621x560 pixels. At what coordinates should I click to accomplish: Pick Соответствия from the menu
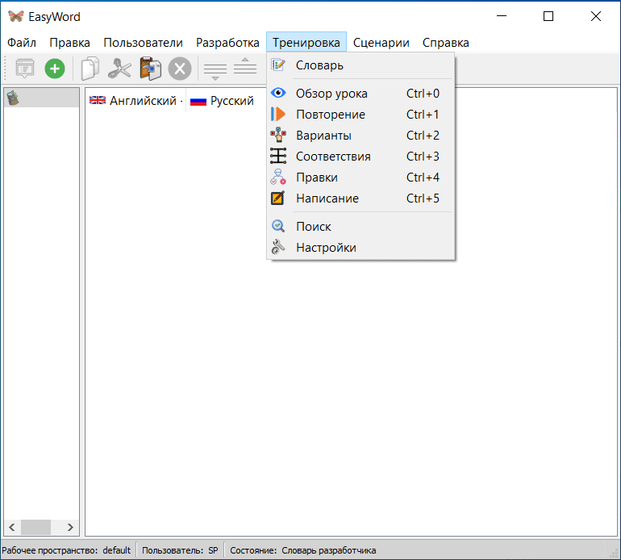361,157
